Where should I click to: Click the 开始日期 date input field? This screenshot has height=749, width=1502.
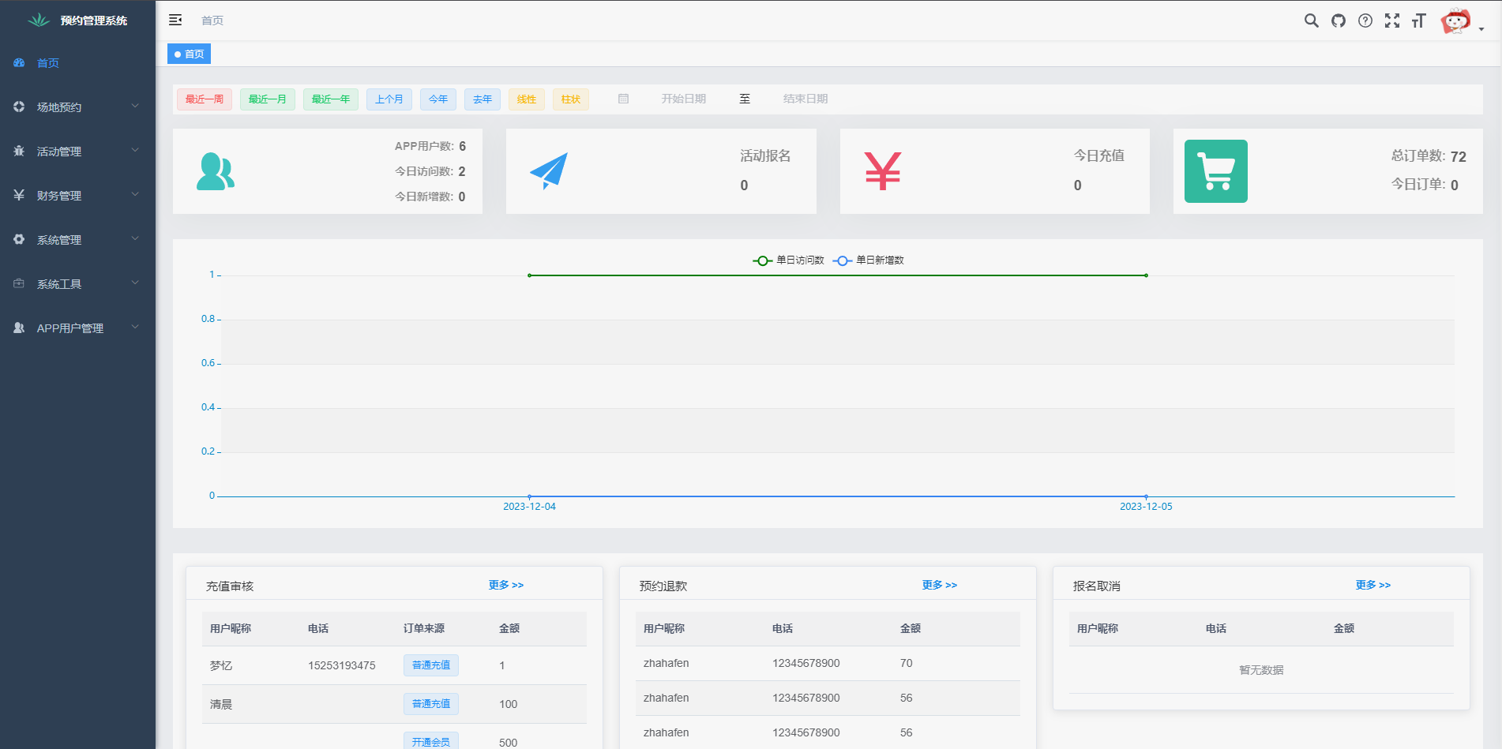(683, 99)
